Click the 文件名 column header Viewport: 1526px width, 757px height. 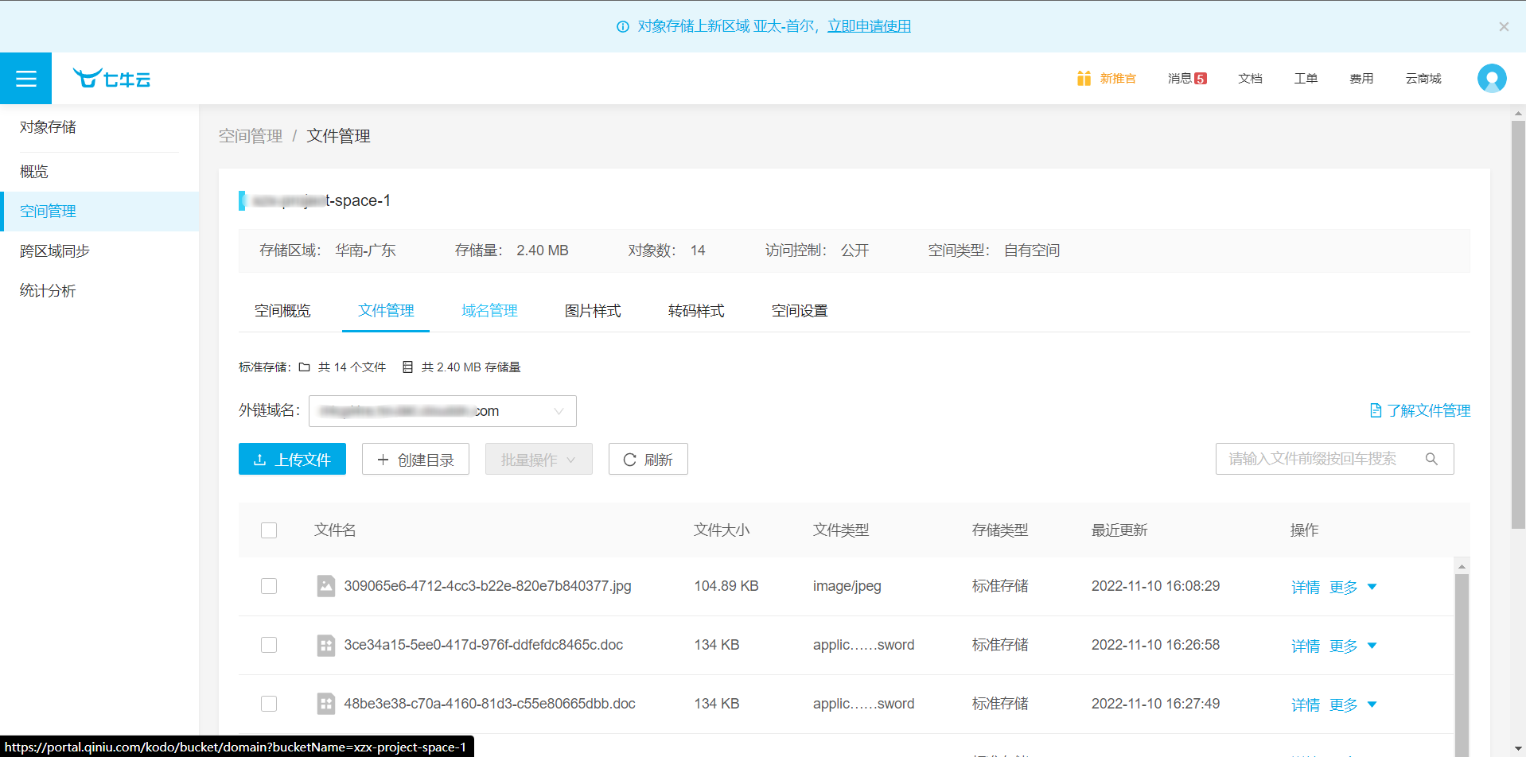[x=335, y=530]
